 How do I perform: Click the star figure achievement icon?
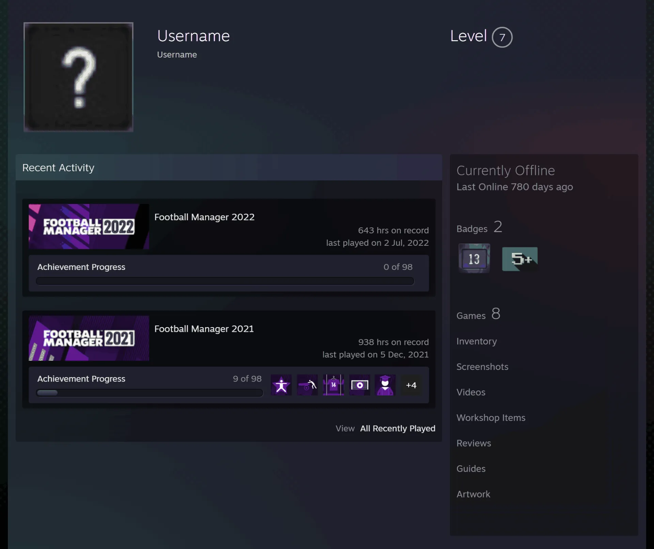pos(281,385)
